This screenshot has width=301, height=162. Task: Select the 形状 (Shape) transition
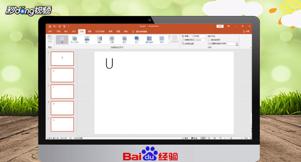(161, 40)
